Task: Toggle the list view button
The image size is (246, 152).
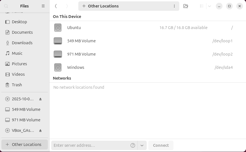Action: pos(202,6)
